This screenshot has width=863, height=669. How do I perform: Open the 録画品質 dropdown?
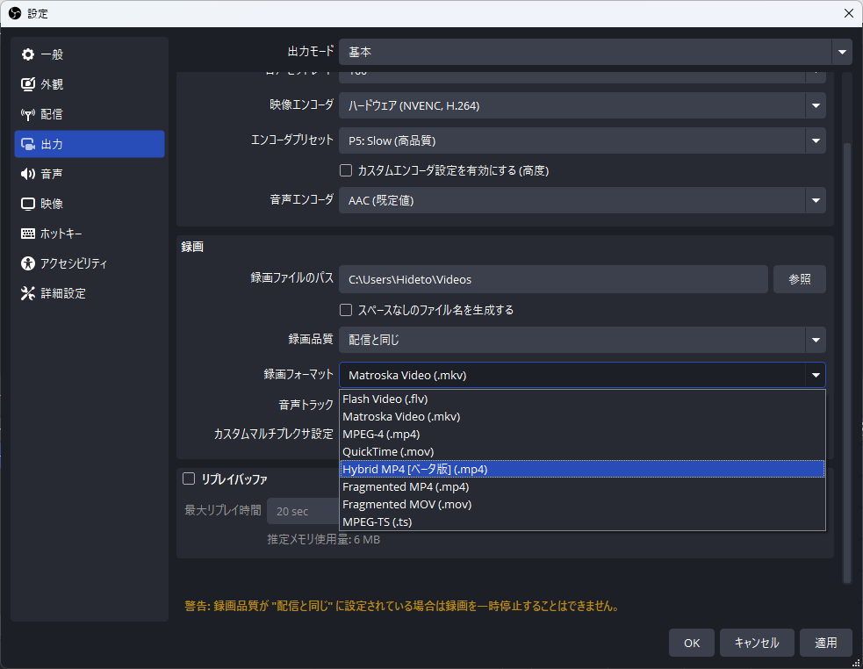582,340
